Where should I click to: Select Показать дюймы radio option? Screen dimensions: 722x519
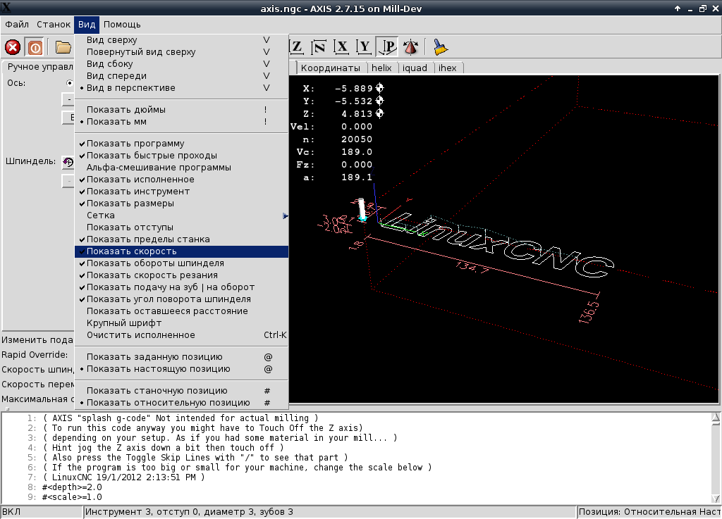coord(126,110)
